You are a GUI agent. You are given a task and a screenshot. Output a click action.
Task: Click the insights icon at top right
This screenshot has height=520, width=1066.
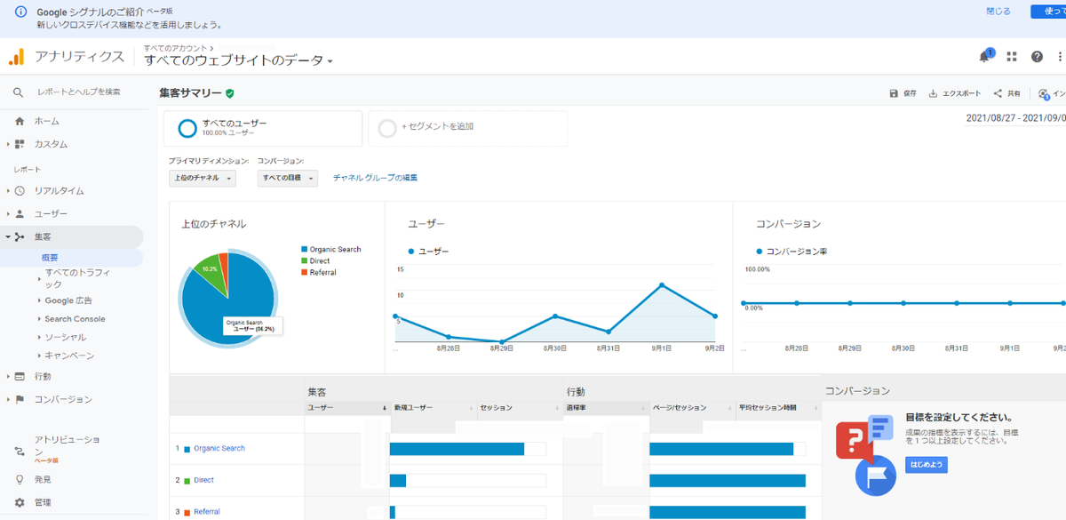pos(1044,93)
